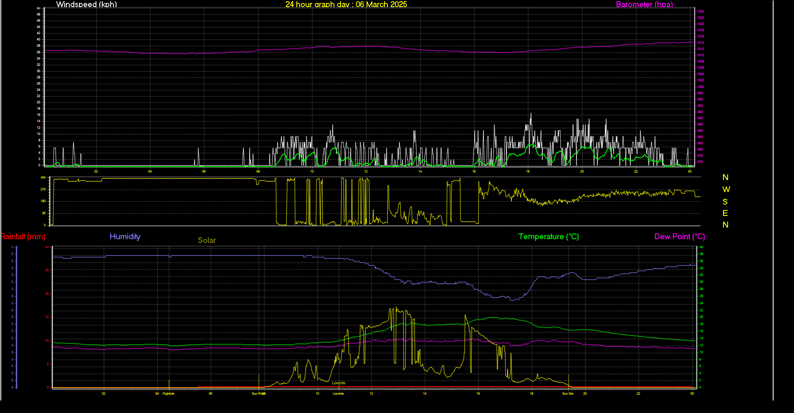Click the '24 hour graph day : 06 March 2025' heading
Viewport: 794px width, 413px height.
(x=346, y=4)
